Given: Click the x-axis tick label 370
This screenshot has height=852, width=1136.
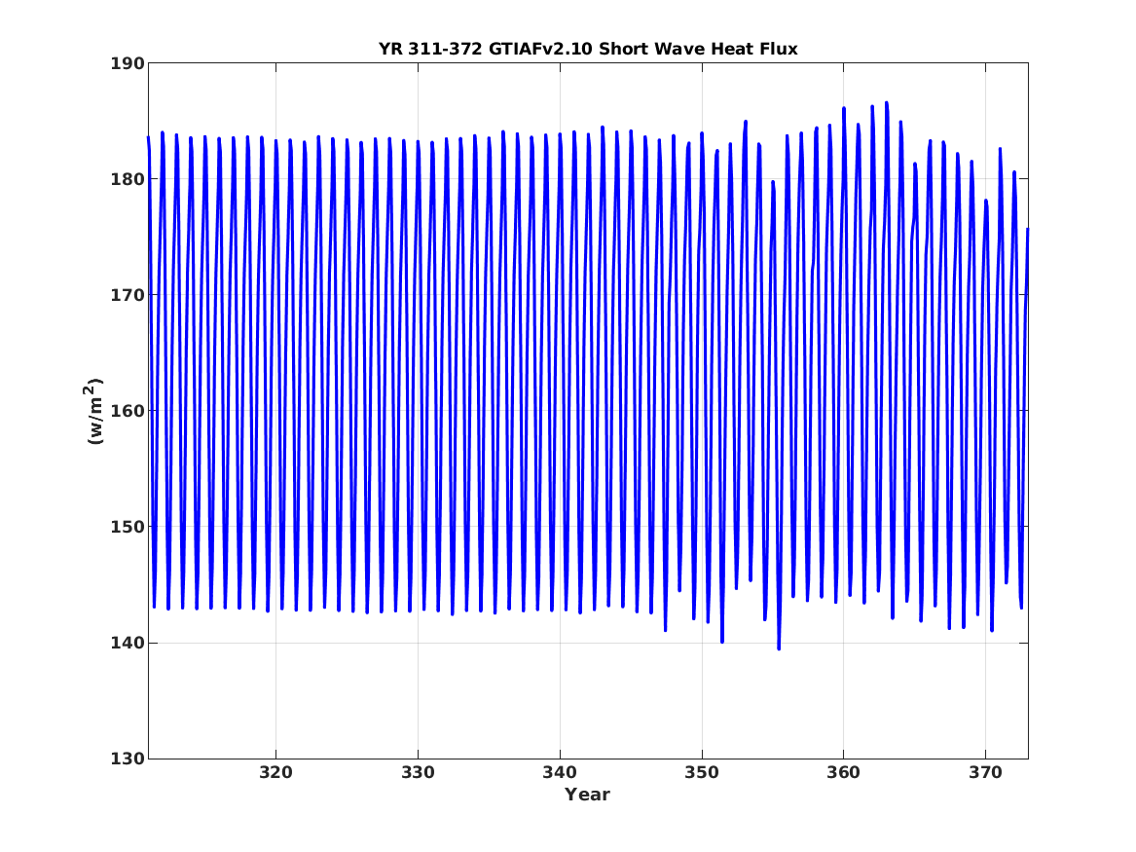Looking at the screenshot, I should pos(986,773).
